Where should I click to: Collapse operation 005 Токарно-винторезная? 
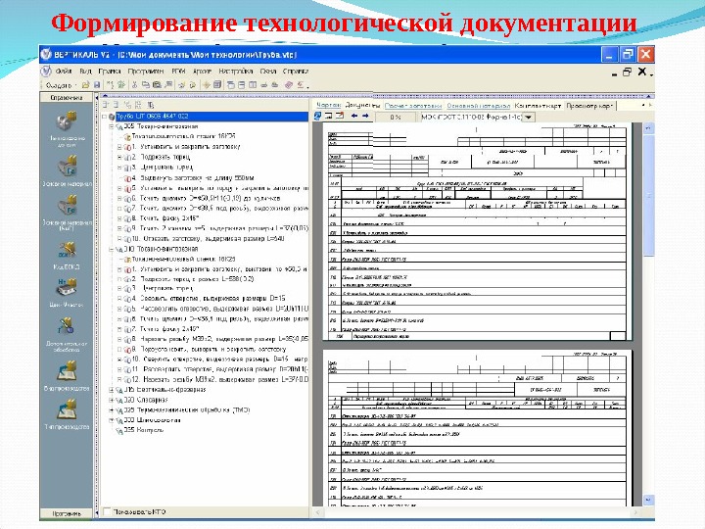click(112, 126)
